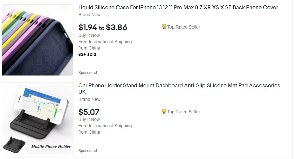Screen dimensions: 295x159
Task: Click Buy It Now on the silicone case listing
Action: pos(89,35)
